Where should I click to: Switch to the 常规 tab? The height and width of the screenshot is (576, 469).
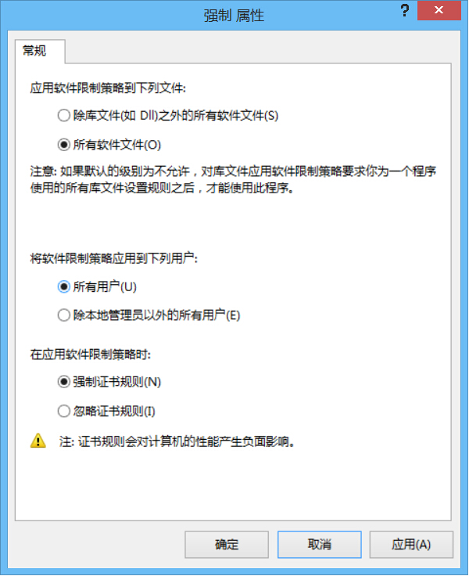coord(34,51)
